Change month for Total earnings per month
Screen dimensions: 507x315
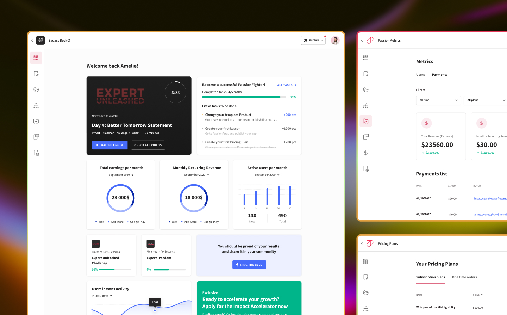(121, 175)
